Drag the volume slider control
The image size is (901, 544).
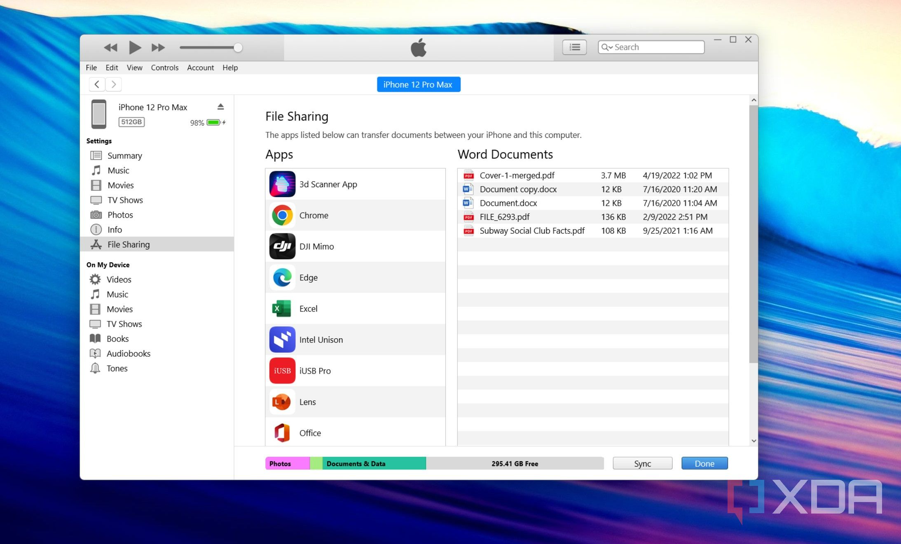pos(237,47)
